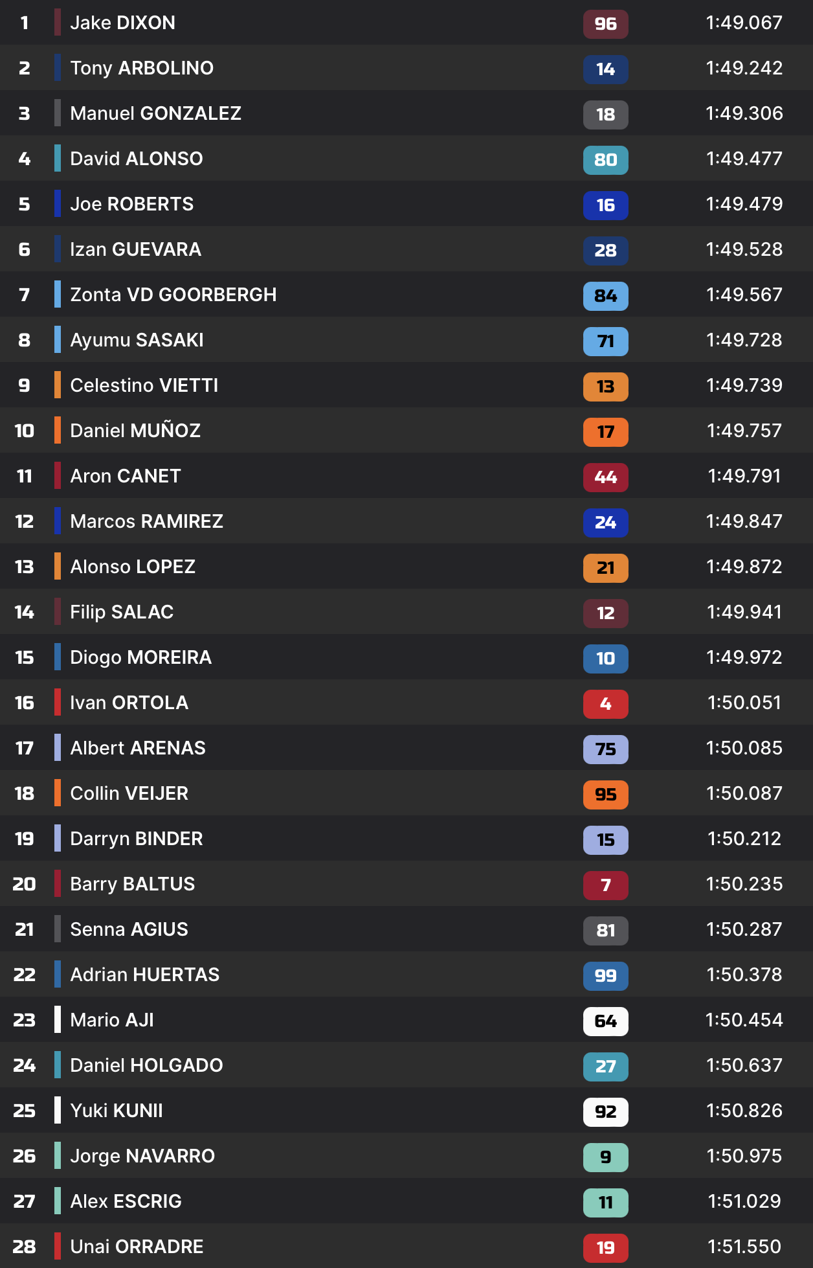Select Diogo MOREIRA's name
The image size is (813, 1268).
(x=140, y=657)
